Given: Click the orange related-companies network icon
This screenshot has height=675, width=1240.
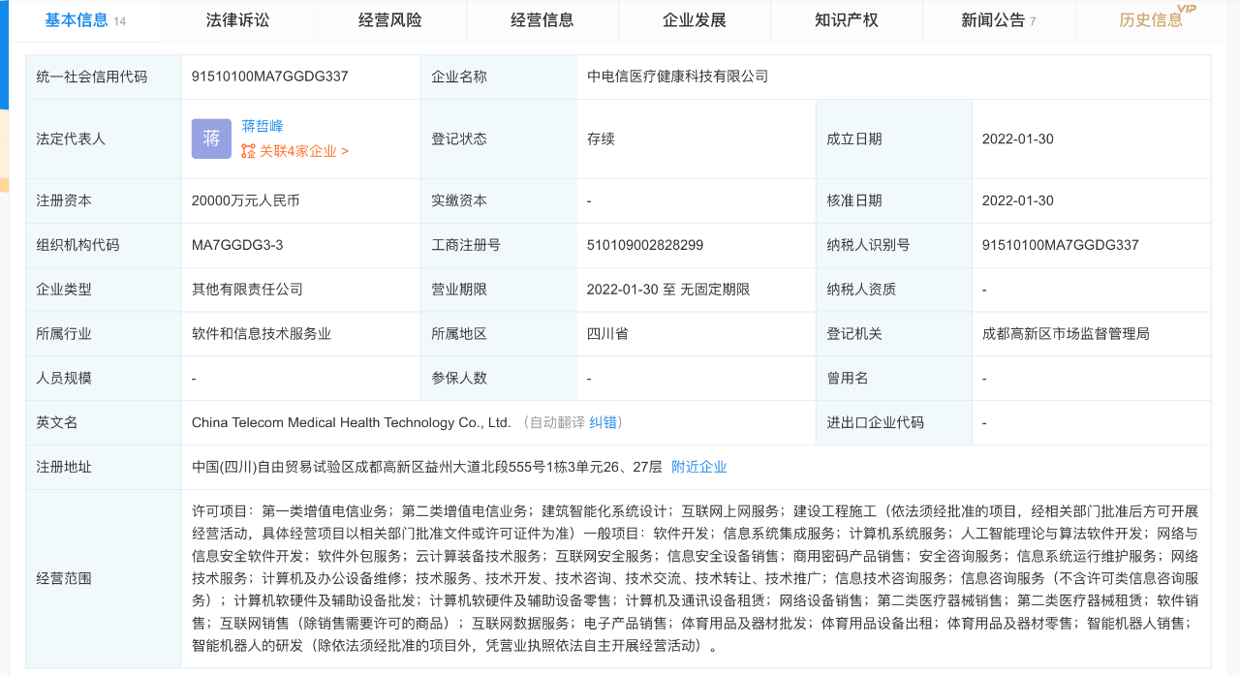Looking at the screenshot, I should click(248, 151).
